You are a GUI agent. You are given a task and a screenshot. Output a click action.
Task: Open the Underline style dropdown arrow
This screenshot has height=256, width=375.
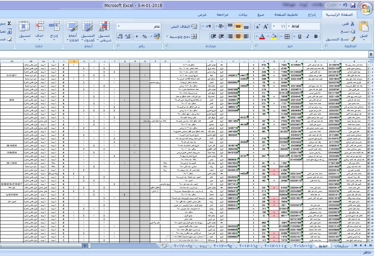[x=294, y=36]
